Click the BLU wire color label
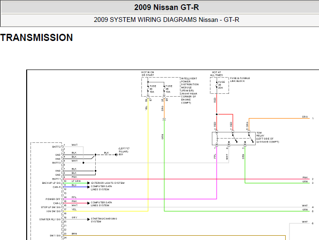This screenshot has width=319, height=240. coord(74,185)
